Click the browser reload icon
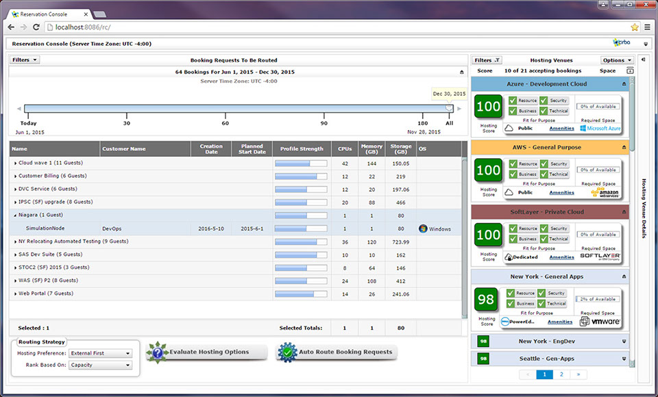The height and width of the screenshot is (397, 658). pyautogui.click(x=36, y=27)
